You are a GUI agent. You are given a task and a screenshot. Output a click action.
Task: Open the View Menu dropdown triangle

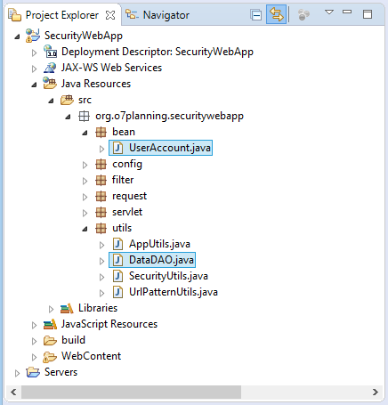click(x=329, y=12)
